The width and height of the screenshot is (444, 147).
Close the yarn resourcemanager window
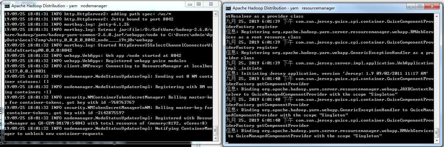click(x=432, y=6)
